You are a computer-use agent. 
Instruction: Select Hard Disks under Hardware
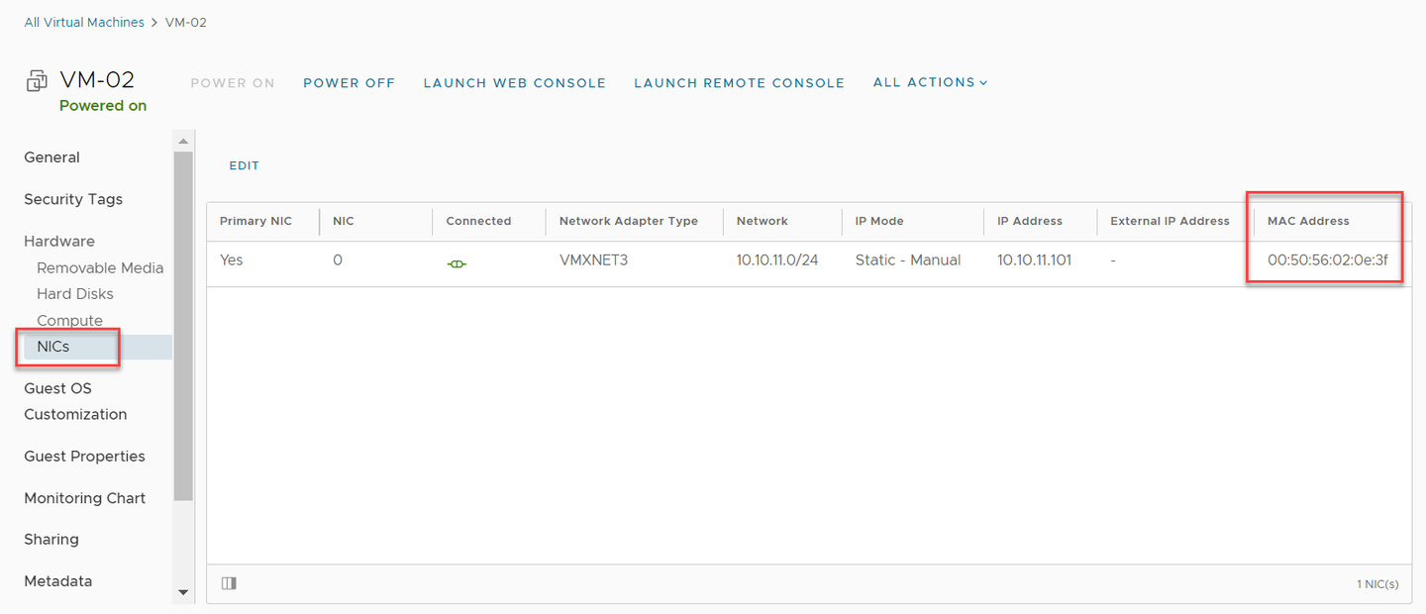pos(75,294)
